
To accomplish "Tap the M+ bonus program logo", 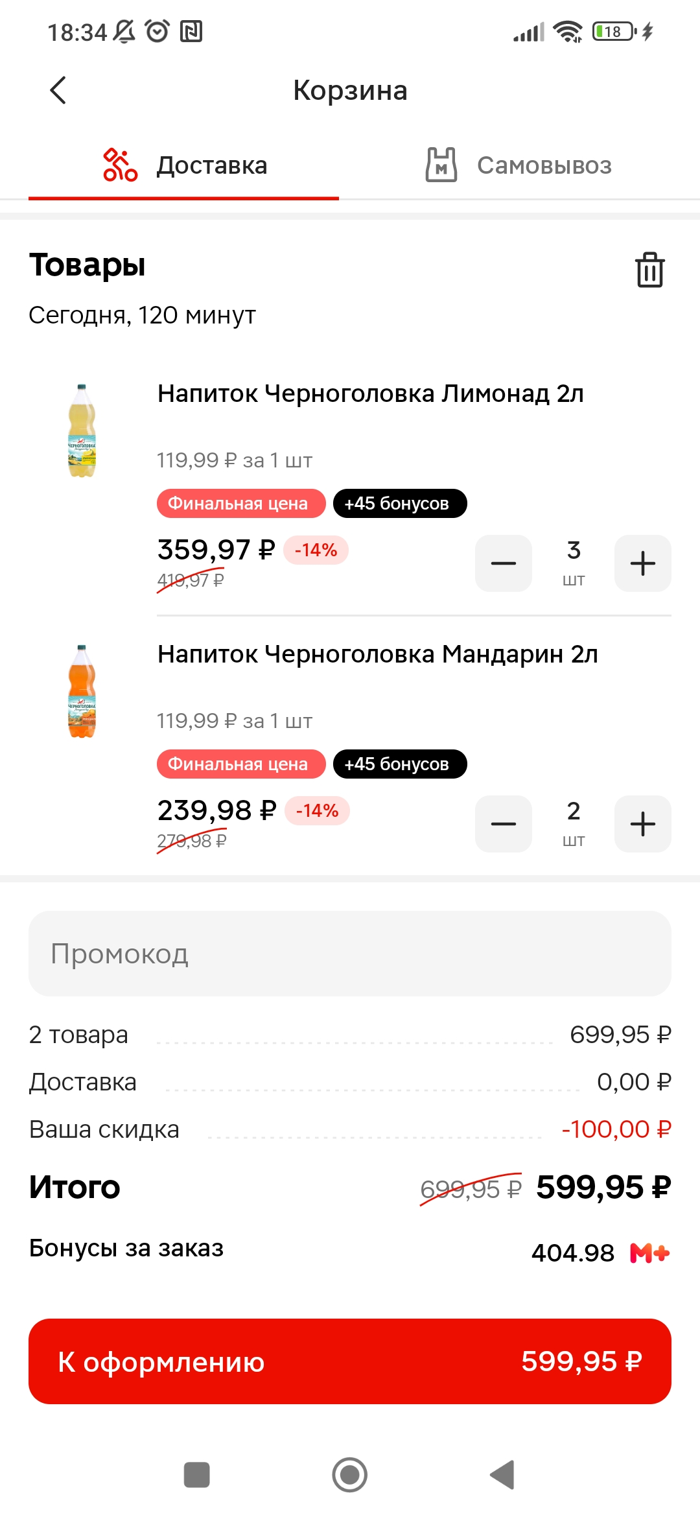I will 649,1253.
